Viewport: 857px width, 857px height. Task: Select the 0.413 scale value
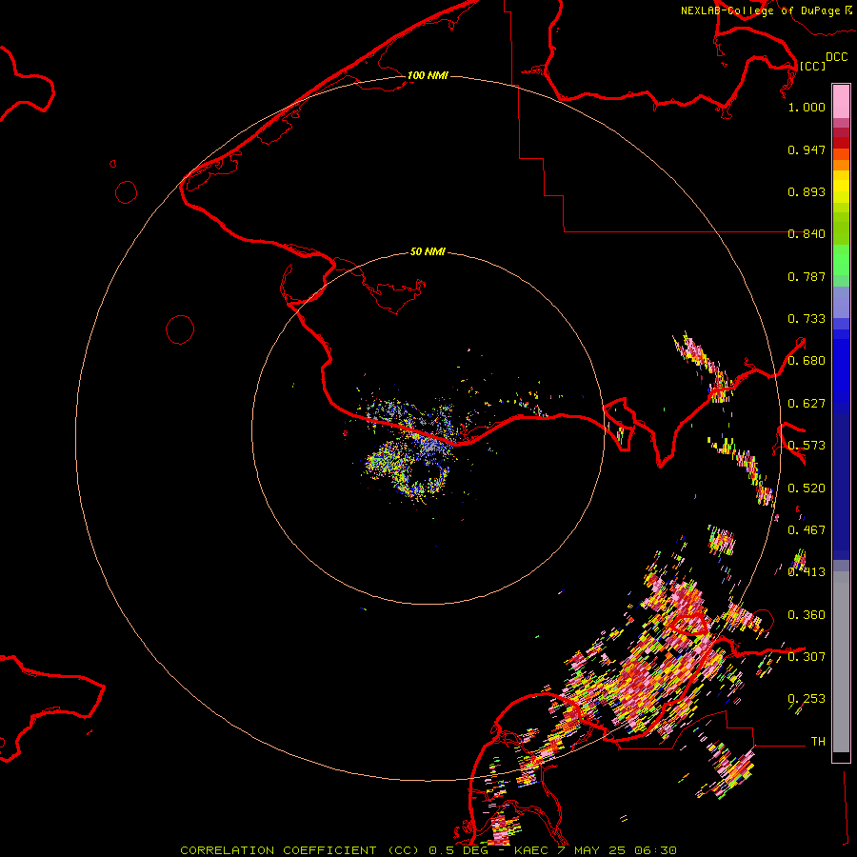click(x=807, y=572)
